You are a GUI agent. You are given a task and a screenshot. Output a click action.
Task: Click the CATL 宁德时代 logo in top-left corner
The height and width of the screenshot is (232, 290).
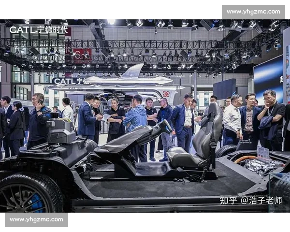coord(39,29)
